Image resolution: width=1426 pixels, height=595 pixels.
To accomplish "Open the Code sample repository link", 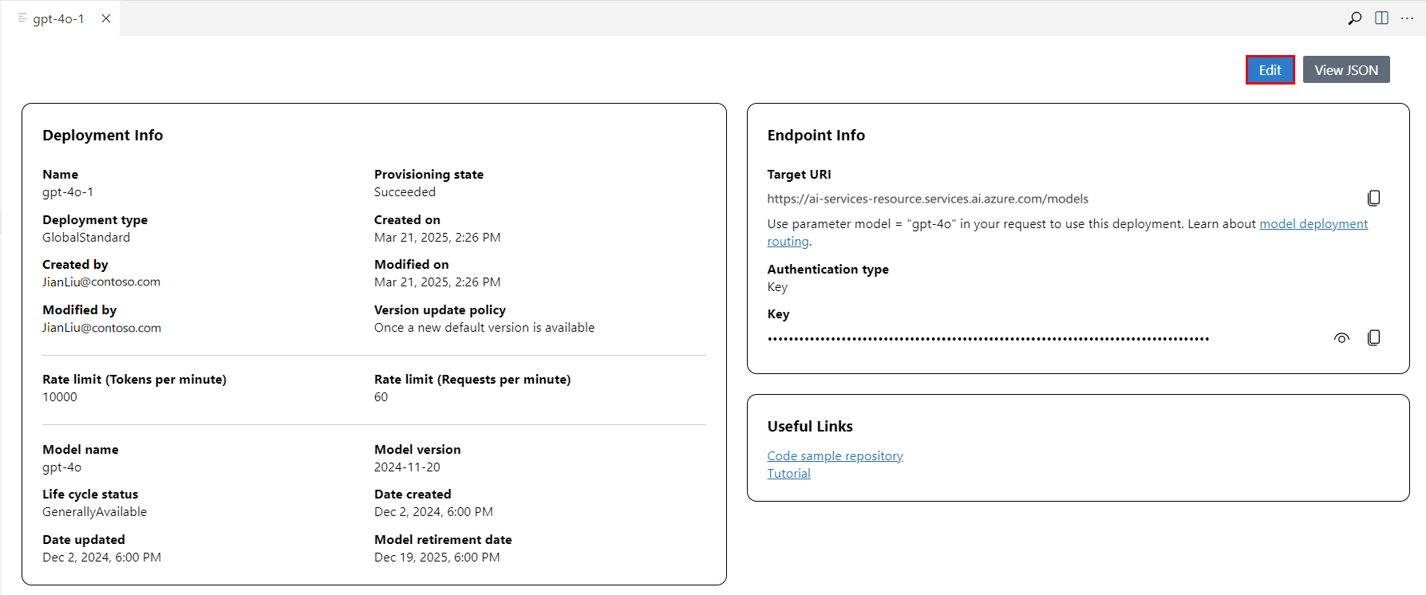I will (x=835, y=456).
